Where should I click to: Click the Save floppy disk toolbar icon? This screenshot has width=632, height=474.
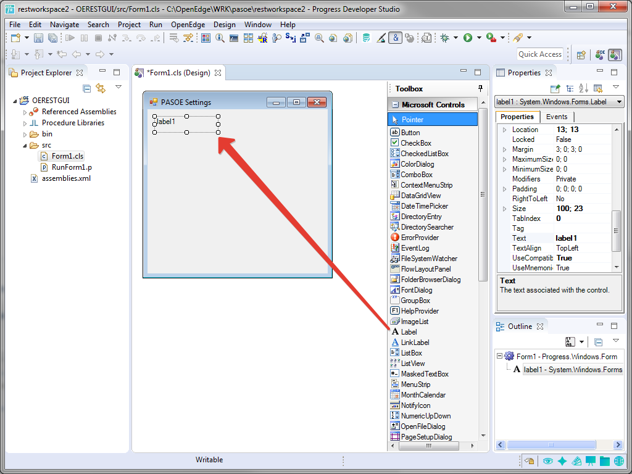tap(38, 38)
